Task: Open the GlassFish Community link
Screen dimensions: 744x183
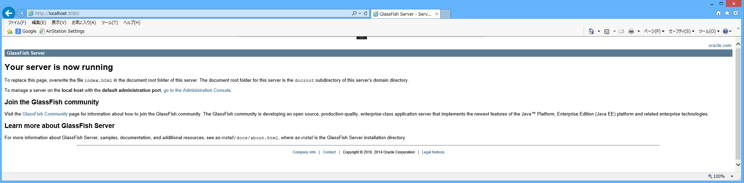Action: click(45, 114)
